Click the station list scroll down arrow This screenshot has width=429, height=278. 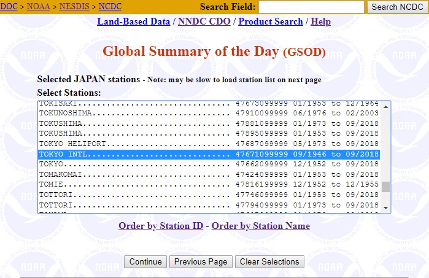click(x=385, y=208)
